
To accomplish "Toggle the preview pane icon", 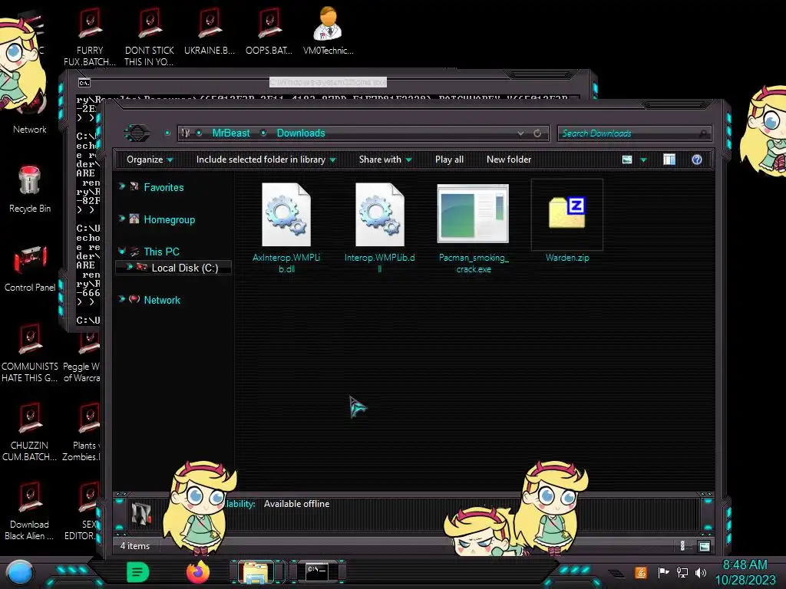I will (x=669, y=160).
